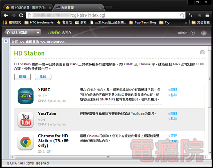
Task: Reload the page with refresh icon
Action: point(21,15)
